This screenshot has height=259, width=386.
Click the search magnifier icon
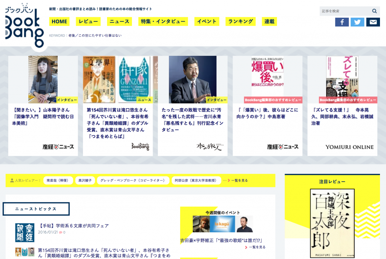pyautogui.click(x=374, y=11)
